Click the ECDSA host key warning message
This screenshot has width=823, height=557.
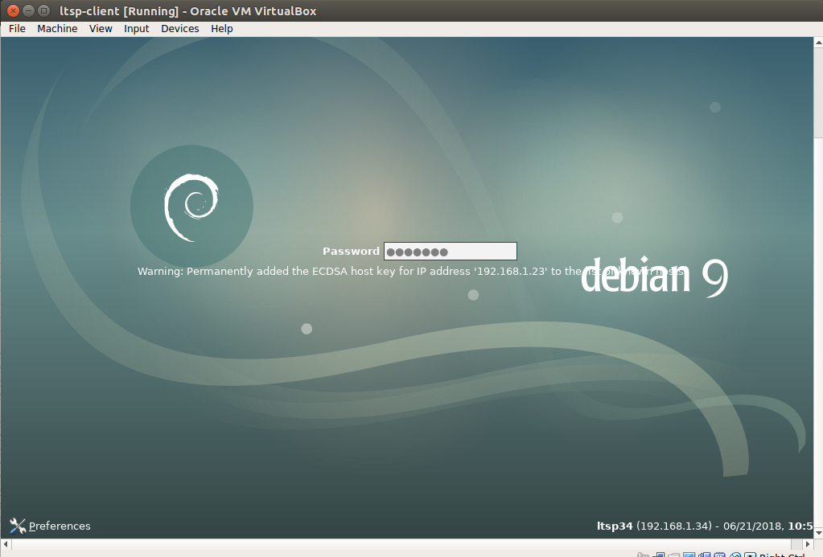click(x=410, y=271)
